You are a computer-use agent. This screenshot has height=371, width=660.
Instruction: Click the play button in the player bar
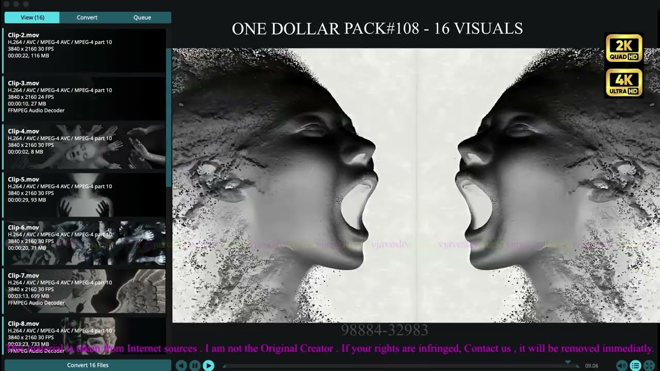208,365
